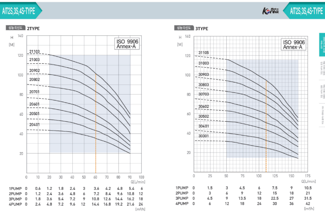325x213 pixels.
Task: Click the orange dashed line in the 3TYPE chart
Action: pyautogui.click(x=266, y=126)
